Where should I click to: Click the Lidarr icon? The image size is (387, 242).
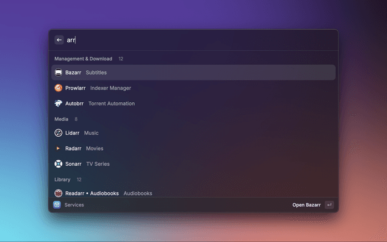point(59,133)
